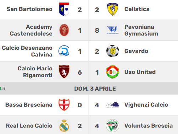The width and height of the screenshot is (178, 134).
Task: Click the Bassa Bresciana red cross shield
Action: 64,105
